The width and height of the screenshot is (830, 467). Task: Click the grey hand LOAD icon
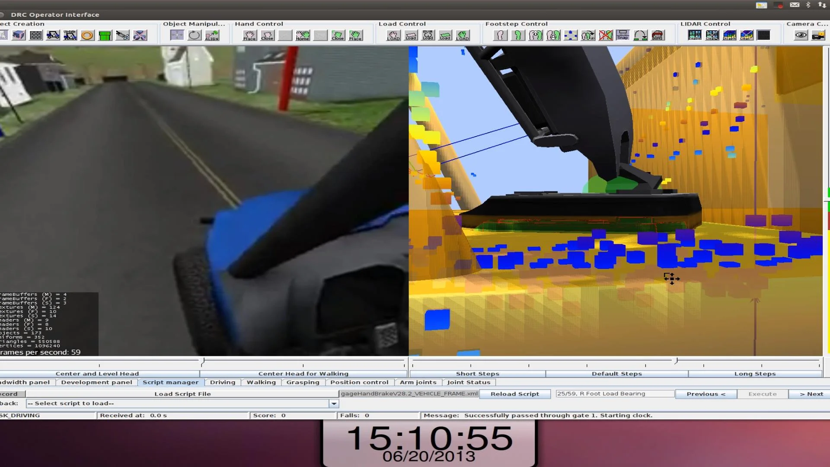[x=393, y=35]
